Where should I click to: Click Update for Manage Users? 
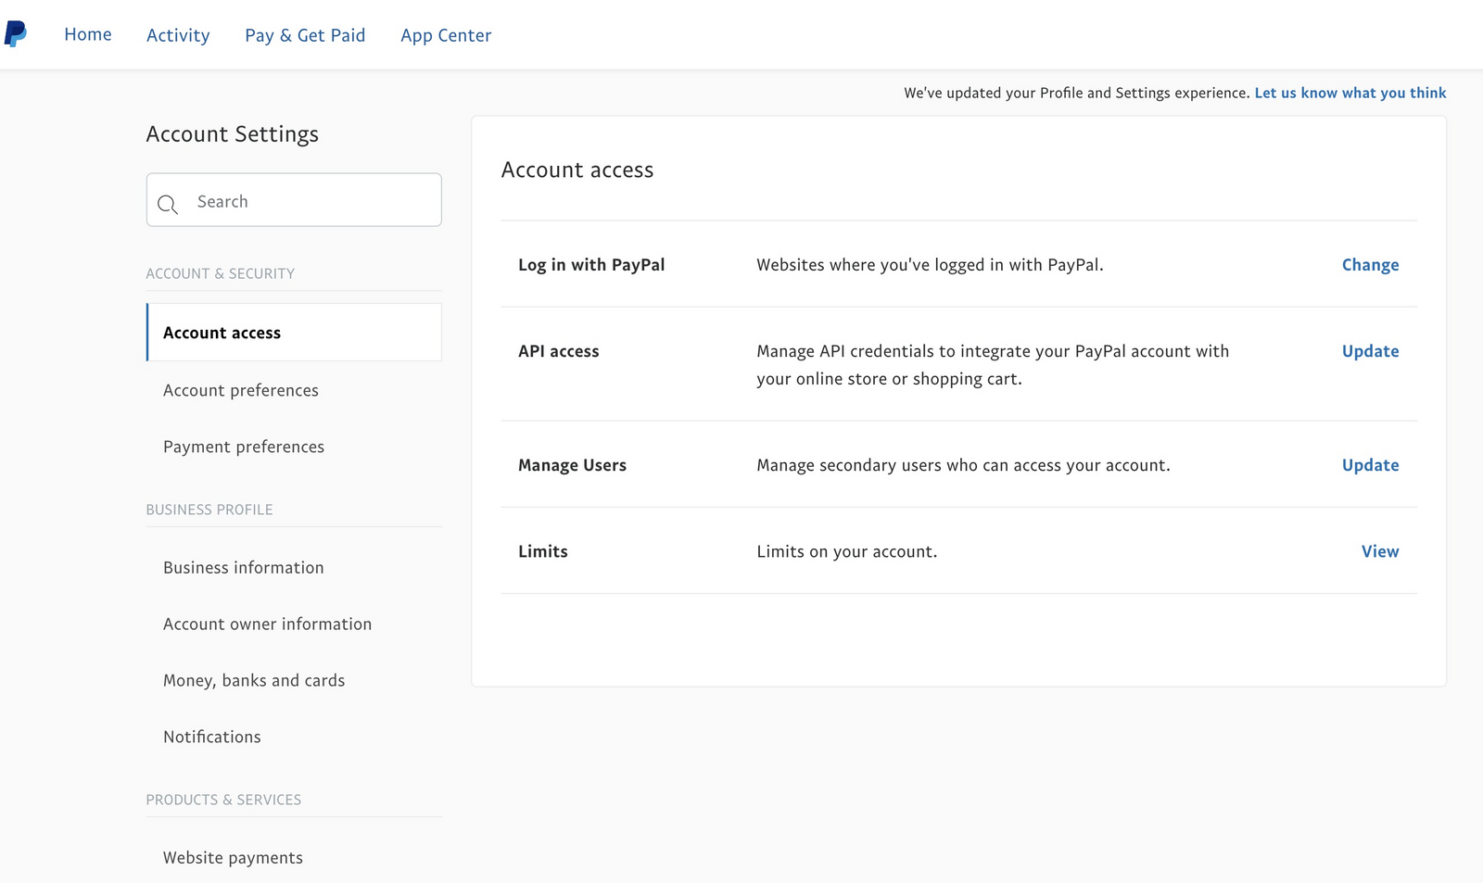point(1370,465)
